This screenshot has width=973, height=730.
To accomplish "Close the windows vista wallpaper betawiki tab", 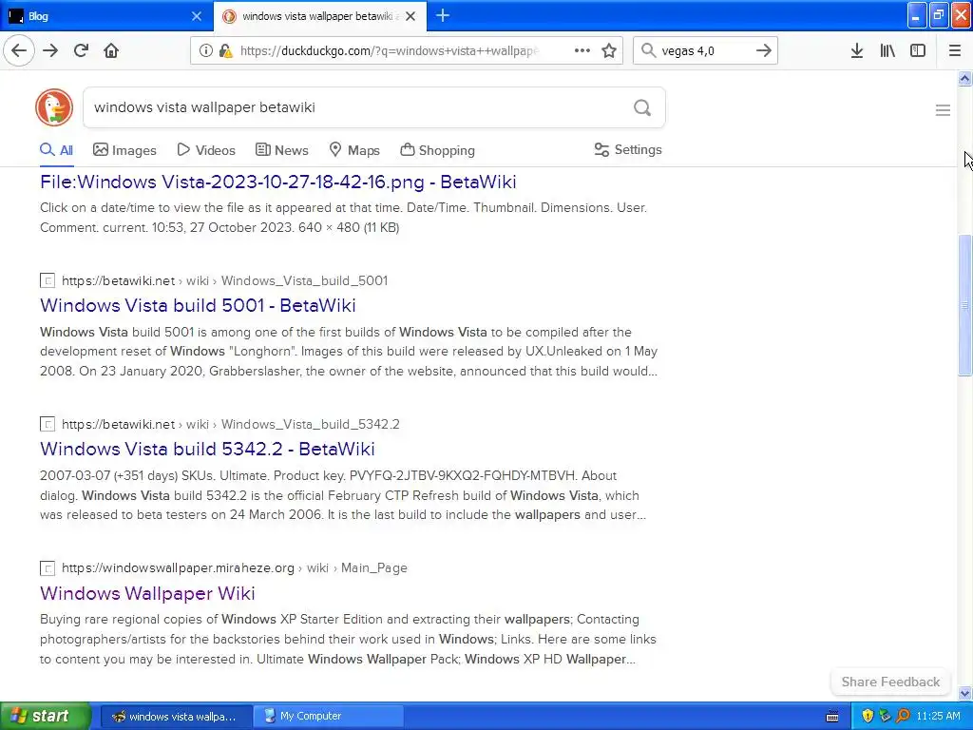I will pyautogui.click(x=410, y=16).
